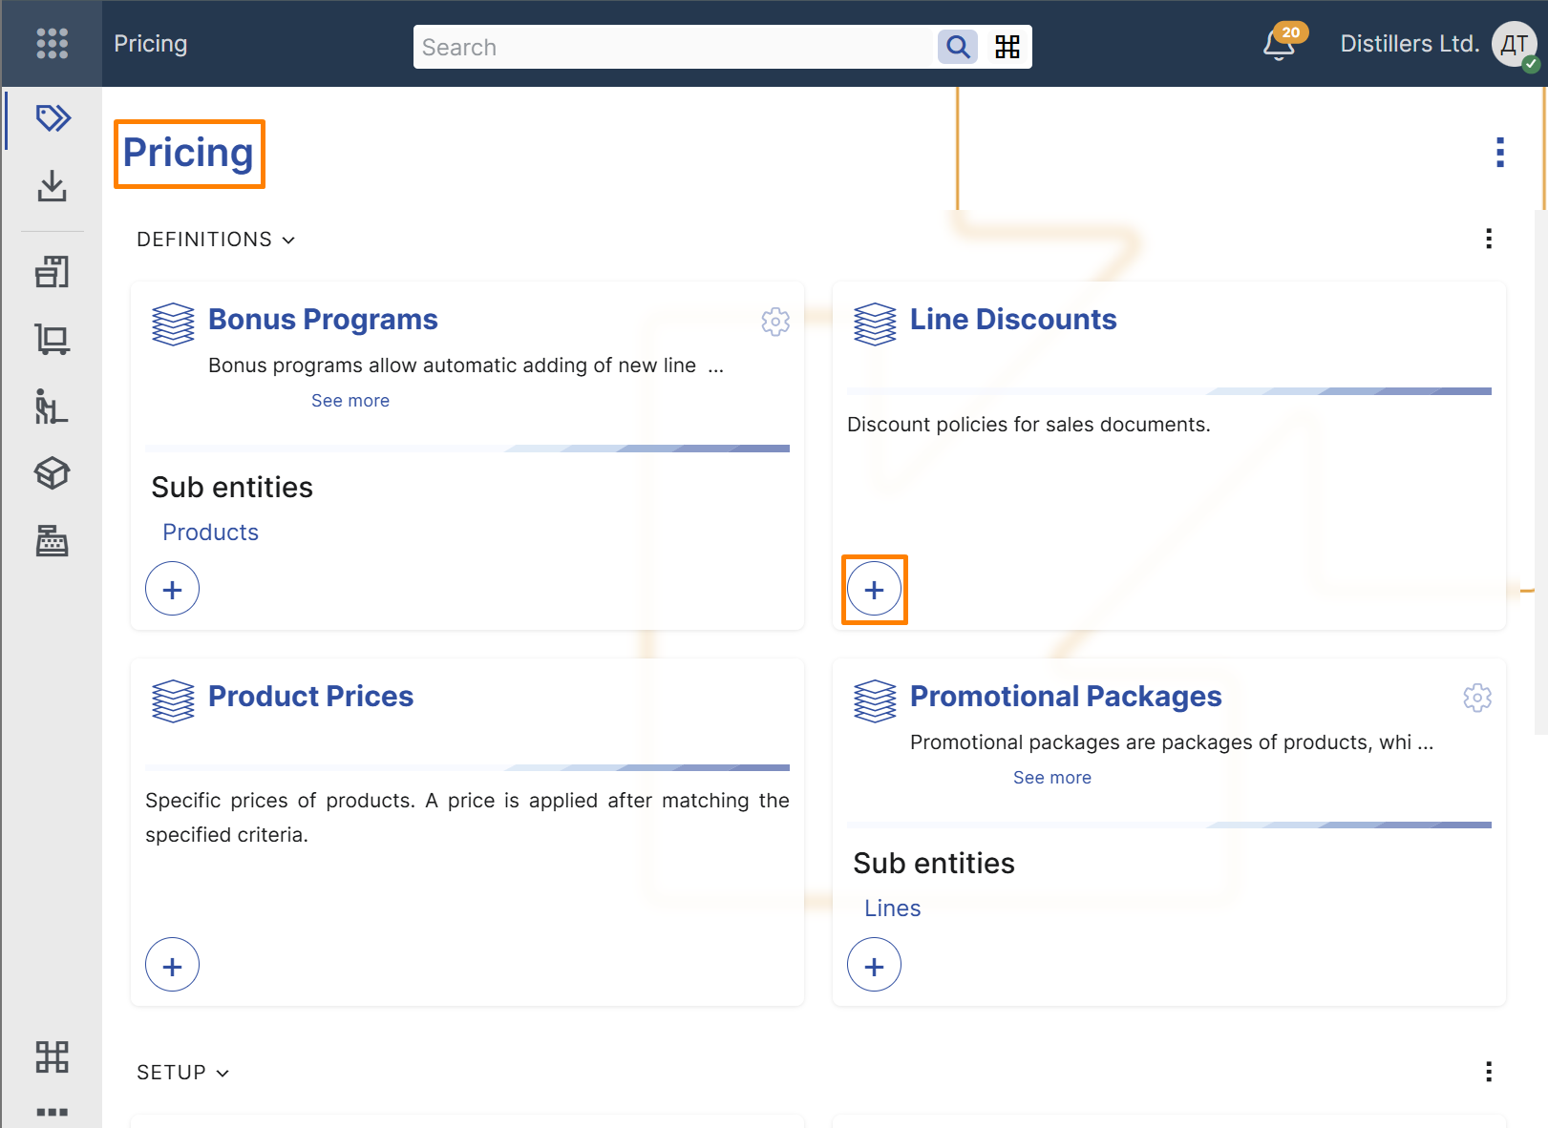
Task: Open the Line Discounts title link
Action: pos(1013,320)
